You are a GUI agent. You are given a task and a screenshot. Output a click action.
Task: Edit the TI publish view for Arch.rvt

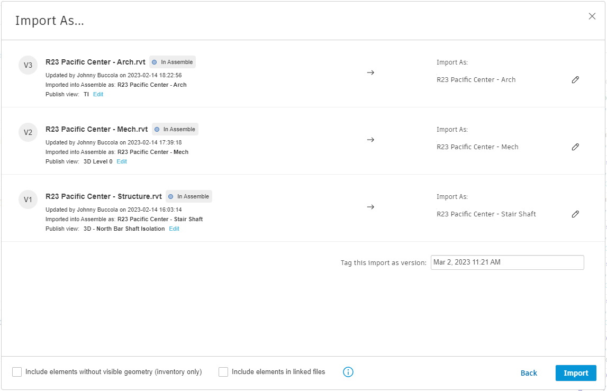pyautogui.click(x=98, y=94)
